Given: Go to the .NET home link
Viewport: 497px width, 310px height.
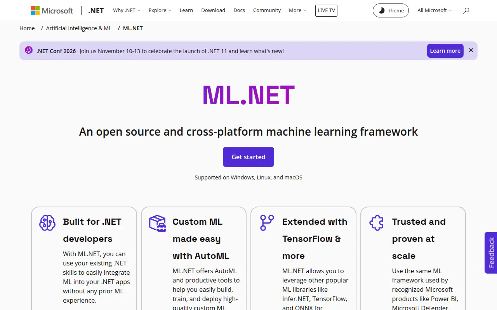Looking at the screenshot, I should [x=96, y=10].
